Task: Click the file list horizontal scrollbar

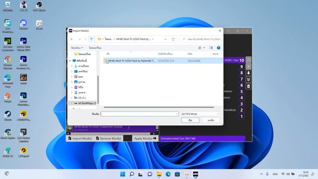Action: click(159, 107)
